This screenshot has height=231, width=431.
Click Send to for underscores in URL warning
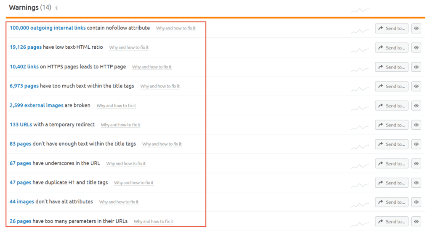tap(391, 163)
